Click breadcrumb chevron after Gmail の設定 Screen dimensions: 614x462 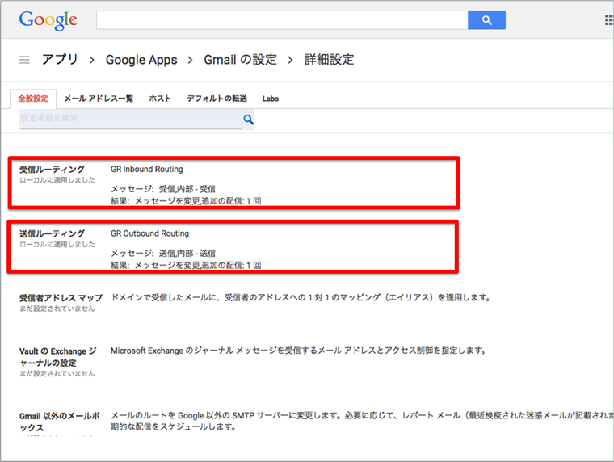click(290, 60)
